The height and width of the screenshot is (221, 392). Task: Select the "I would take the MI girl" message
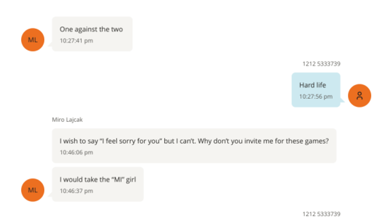tap(97, 185)
